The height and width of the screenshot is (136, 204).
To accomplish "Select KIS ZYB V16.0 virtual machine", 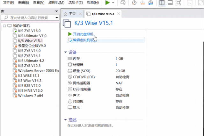I will [29, 31].
